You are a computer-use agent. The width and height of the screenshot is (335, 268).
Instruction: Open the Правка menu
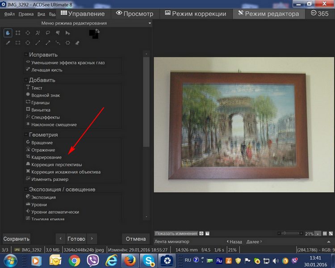point(26,14)
